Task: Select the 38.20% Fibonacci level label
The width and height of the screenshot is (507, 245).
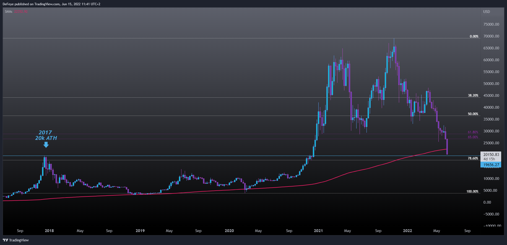Action: [x=473, y=95]
